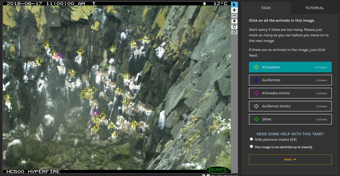
Task: Open NEED SOME HELP WITH THIS TASK
Action: [x=290, y=134]
